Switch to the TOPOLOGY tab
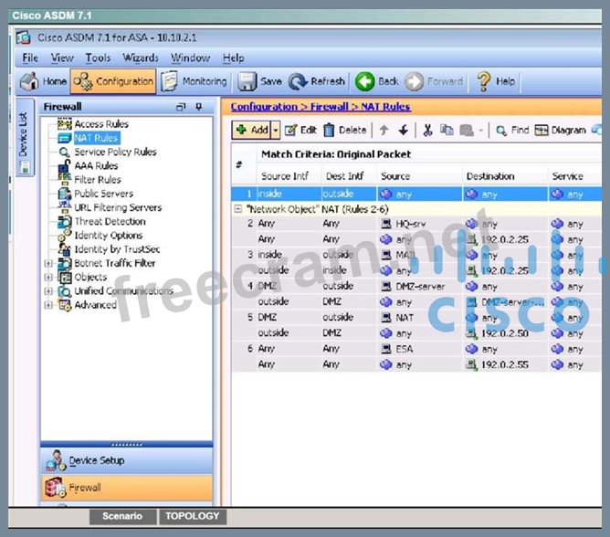The width and height of the screenshot is (610, 537). [192, 516]
